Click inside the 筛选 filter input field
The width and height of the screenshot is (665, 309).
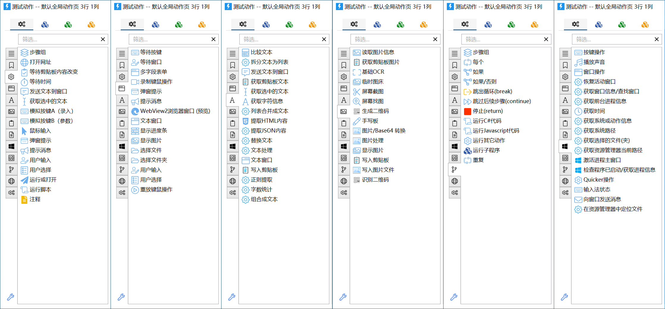pyautogui.click(x=59, y=39)
